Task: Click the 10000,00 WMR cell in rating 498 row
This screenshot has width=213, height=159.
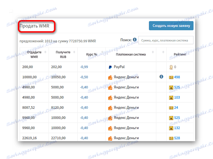Action: tap(34, 77)
